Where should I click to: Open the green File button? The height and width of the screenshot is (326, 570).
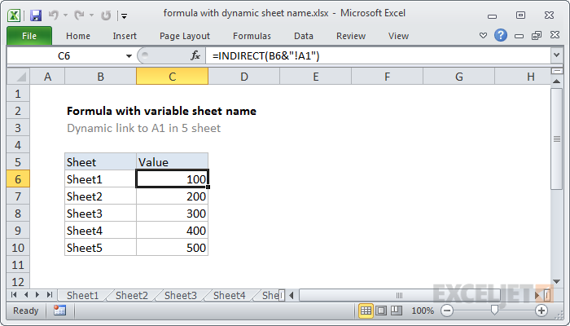pos(28,36)
